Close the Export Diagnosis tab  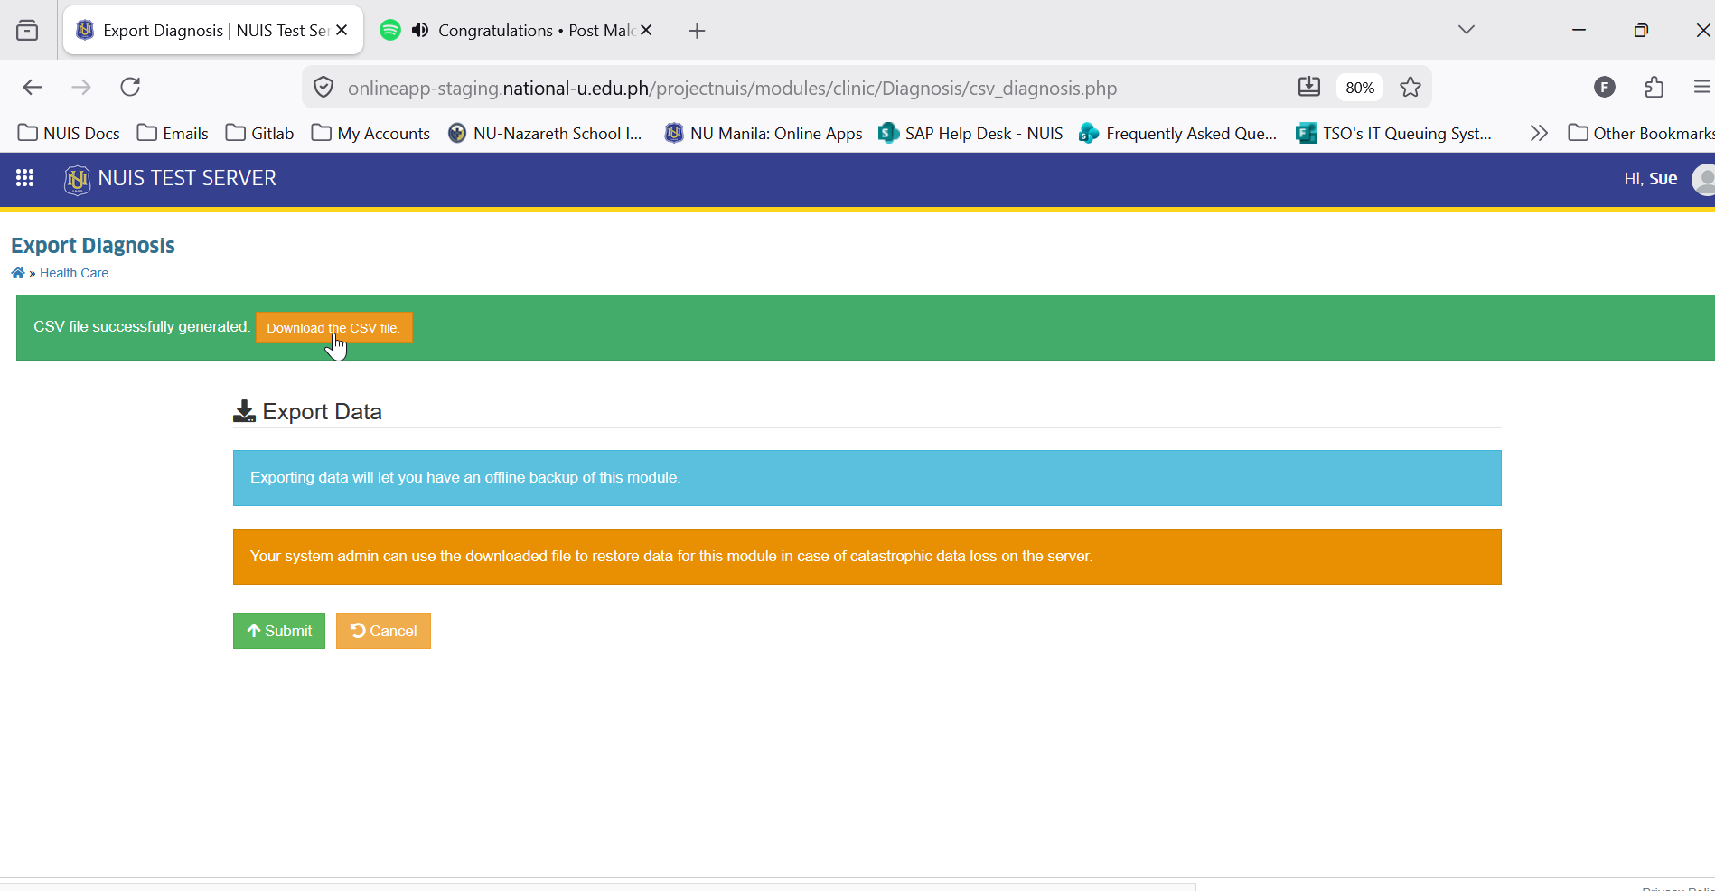tap(342, 31)
